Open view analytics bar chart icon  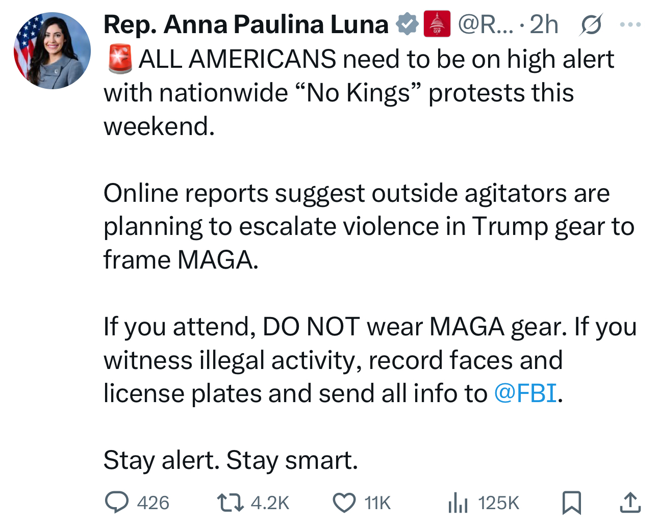pyautogui.click(x=458, y=503)
